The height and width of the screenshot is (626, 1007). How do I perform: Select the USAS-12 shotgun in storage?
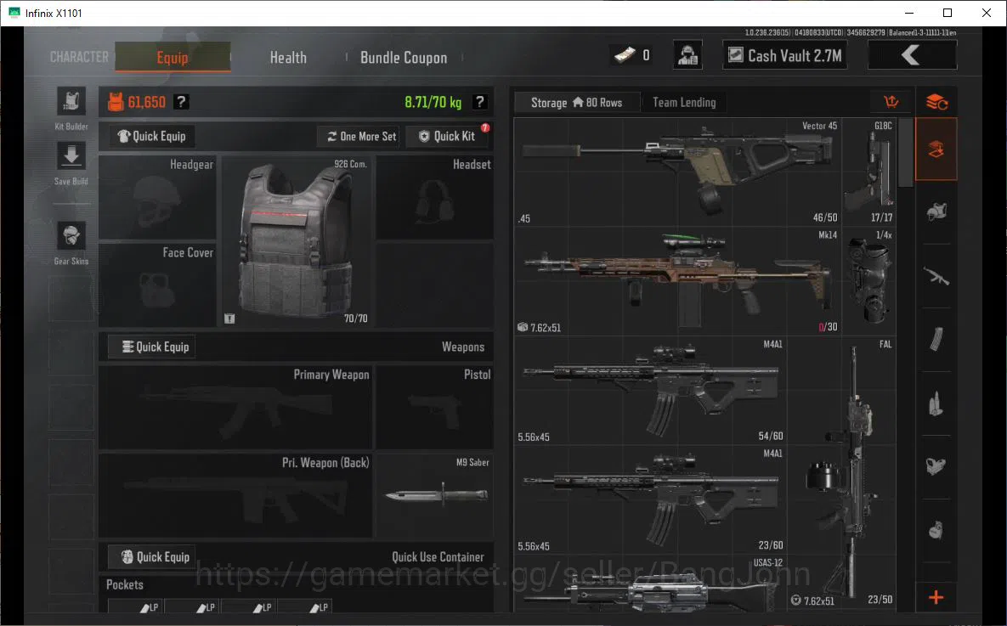[x=651, y=583]
